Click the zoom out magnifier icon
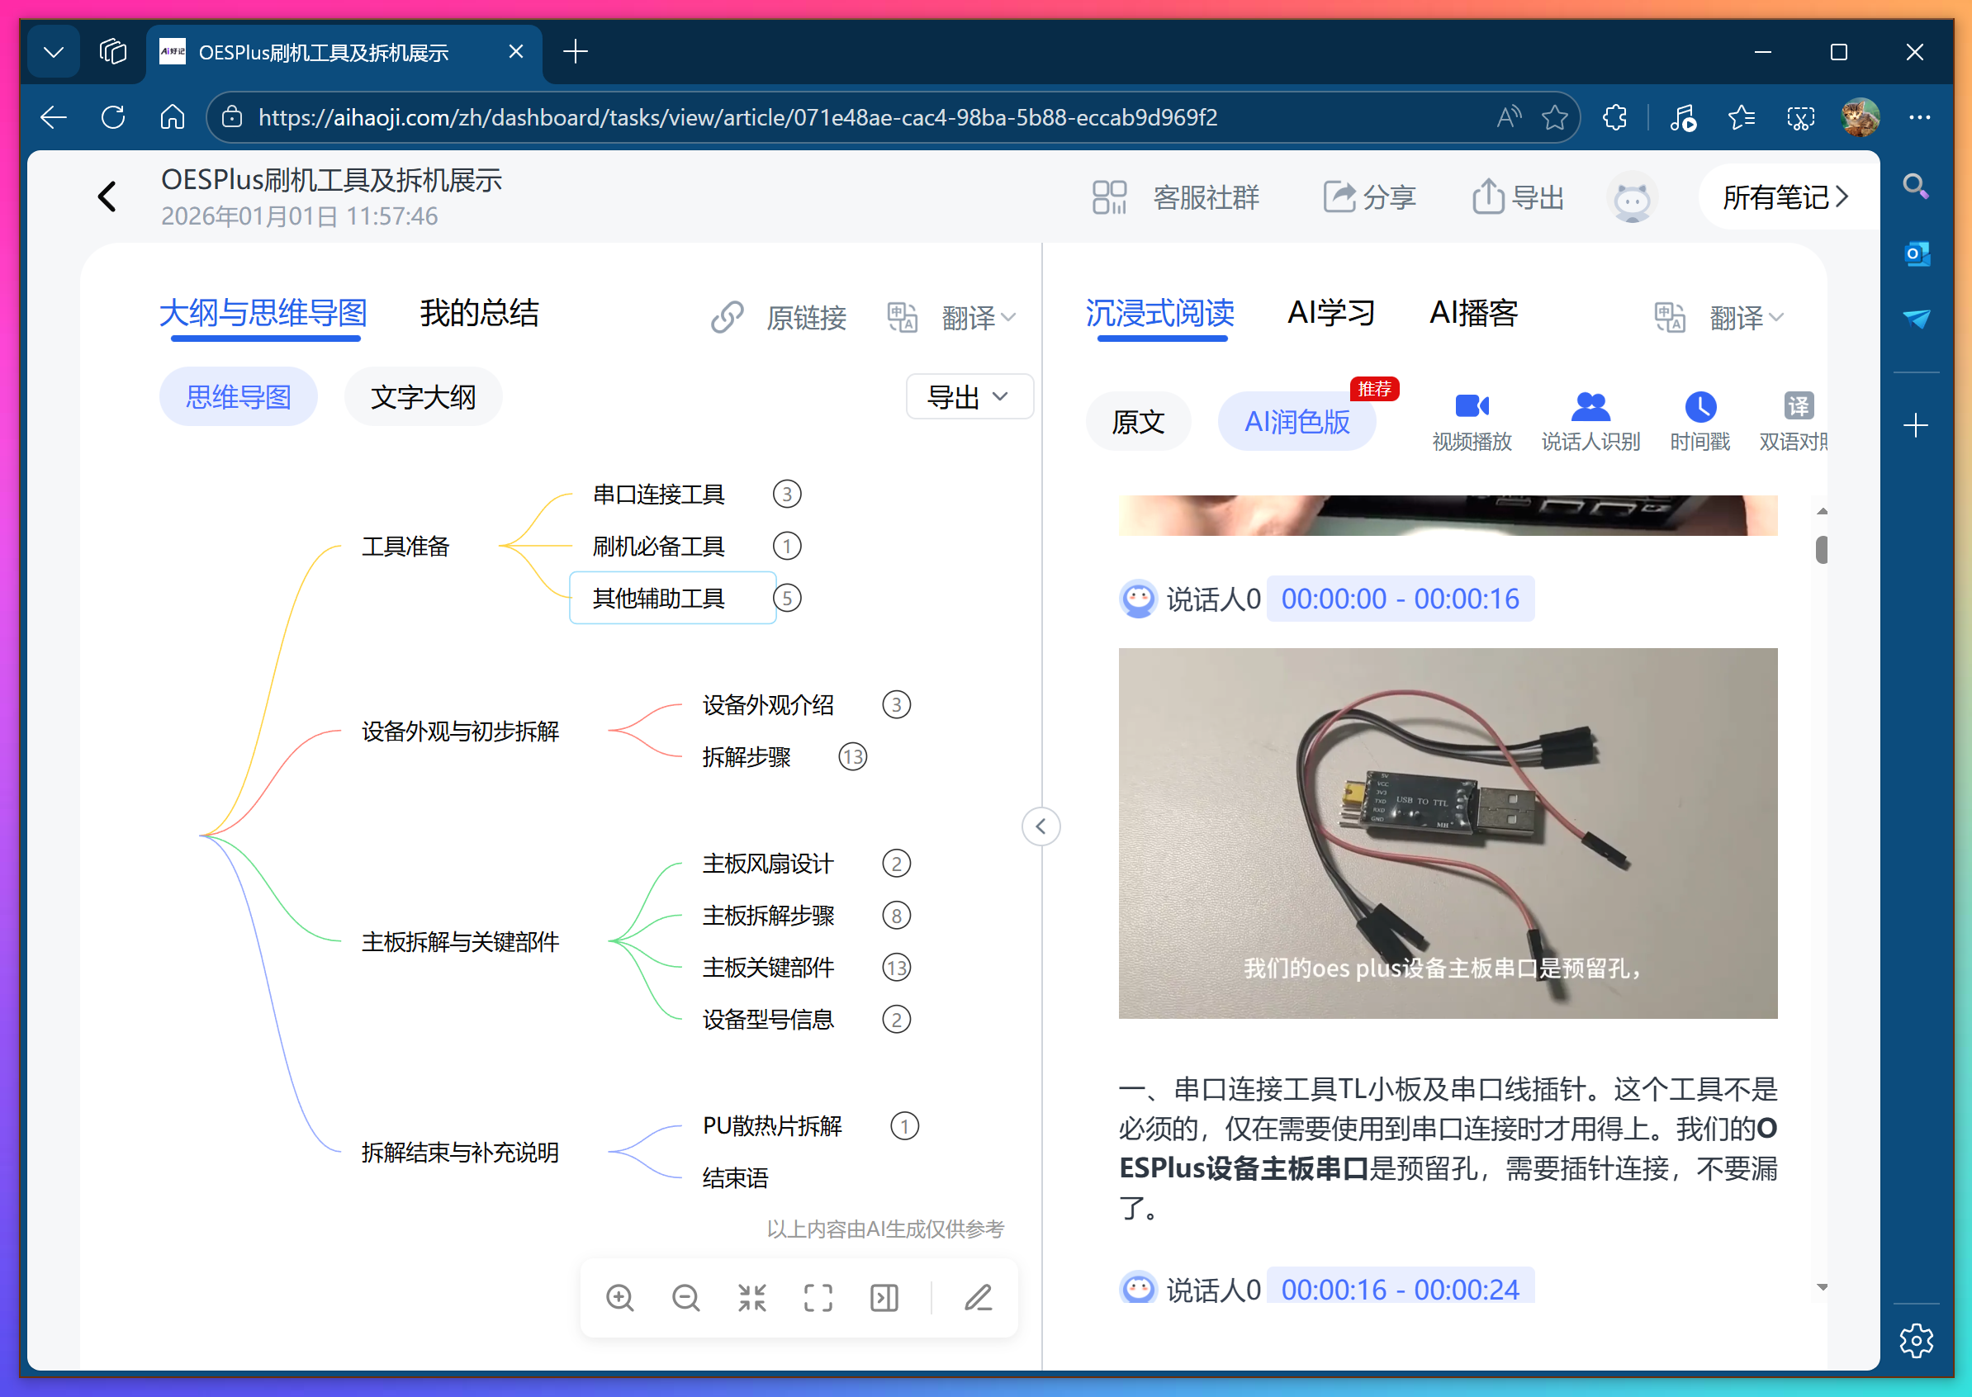 tap(685, 1297)
